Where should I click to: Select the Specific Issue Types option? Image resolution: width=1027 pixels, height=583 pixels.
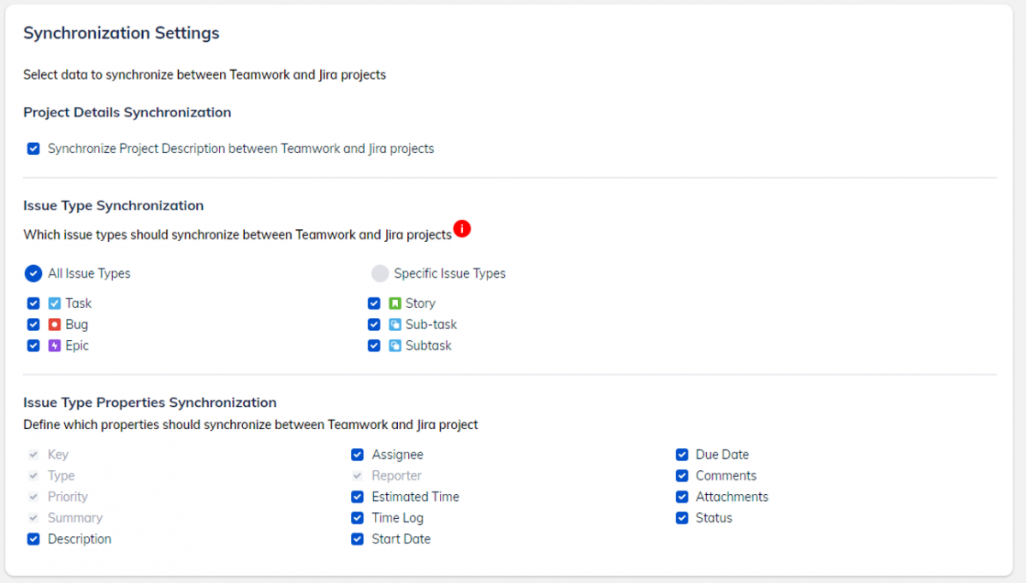[x=382, y=273]
